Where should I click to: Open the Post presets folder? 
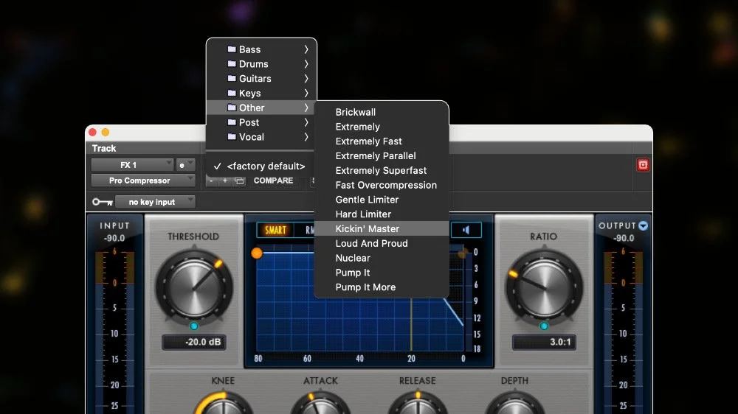pyautogui.click(x=261, y=122)
